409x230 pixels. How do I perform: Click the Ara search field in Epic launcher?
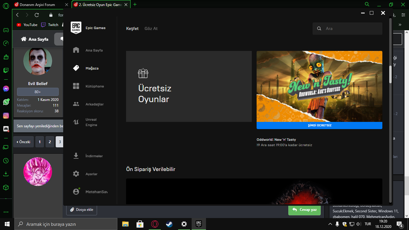pos(347,28)
